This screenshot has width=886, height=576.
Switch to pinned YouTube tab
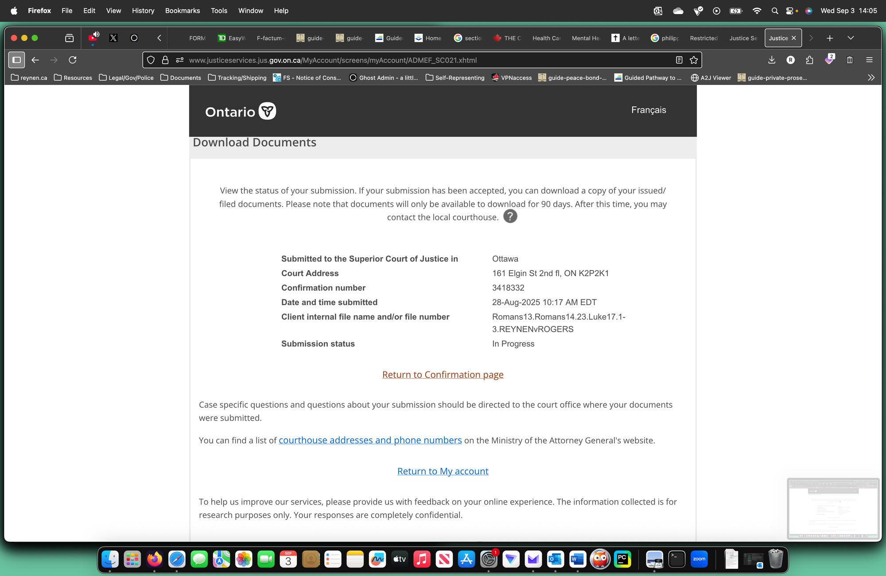tap(93, 38)
